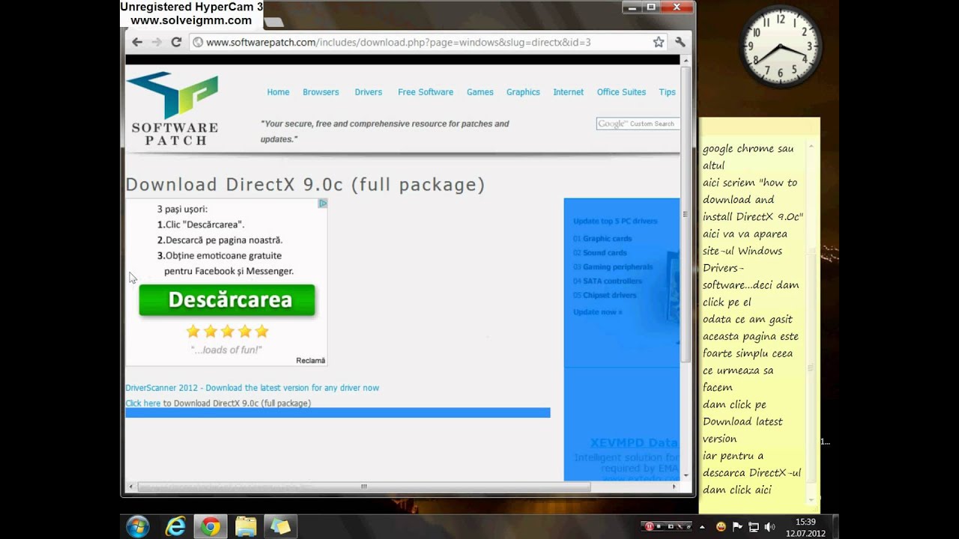The width and height of the screenshot is (959, 539).
Task: Click the volume speaker tray icon
Action: [770, 527]
